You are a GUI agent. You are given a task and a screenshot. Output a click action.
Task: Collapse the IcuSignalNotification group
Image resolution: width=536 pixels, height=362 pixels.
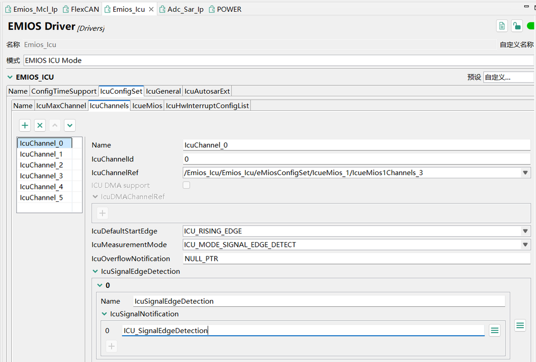(x=104, y=314)
